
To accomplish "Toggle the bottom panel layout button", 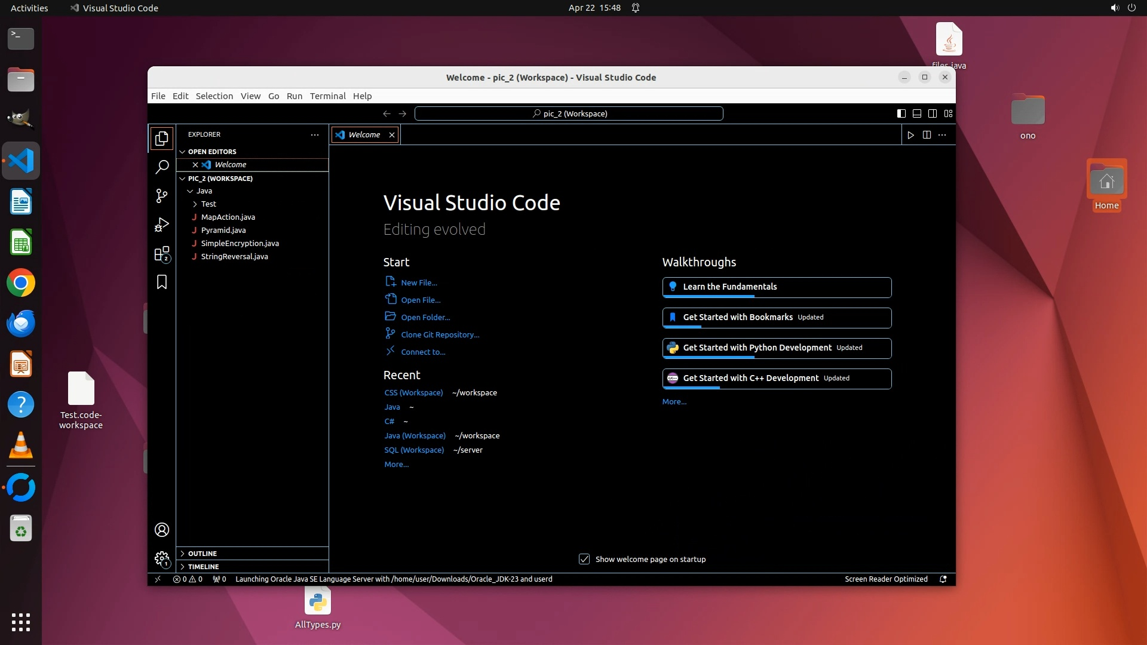I will tap(917, 113).
